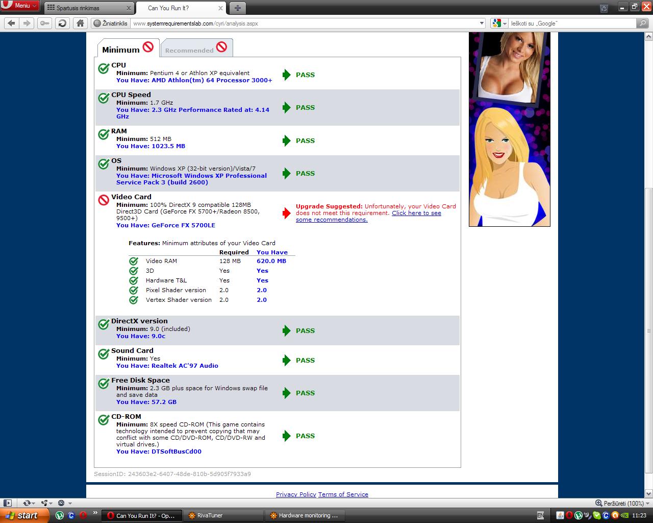Image resolution: width=653 pixels, height=523 pixels.
Task: Click the RAM checkmark icon
Action: click(x=104, y=134)
